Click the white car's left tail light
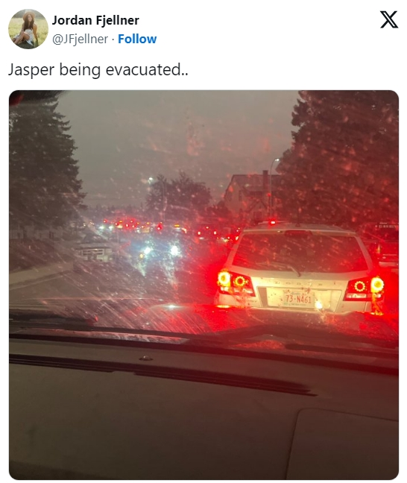 pos(235,282)
